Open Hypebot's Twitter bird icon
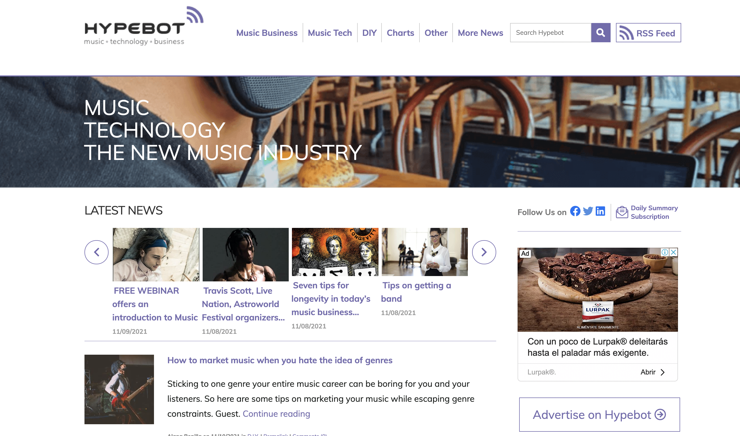This screenshot has height=436, width=740. tap(588, 211)
